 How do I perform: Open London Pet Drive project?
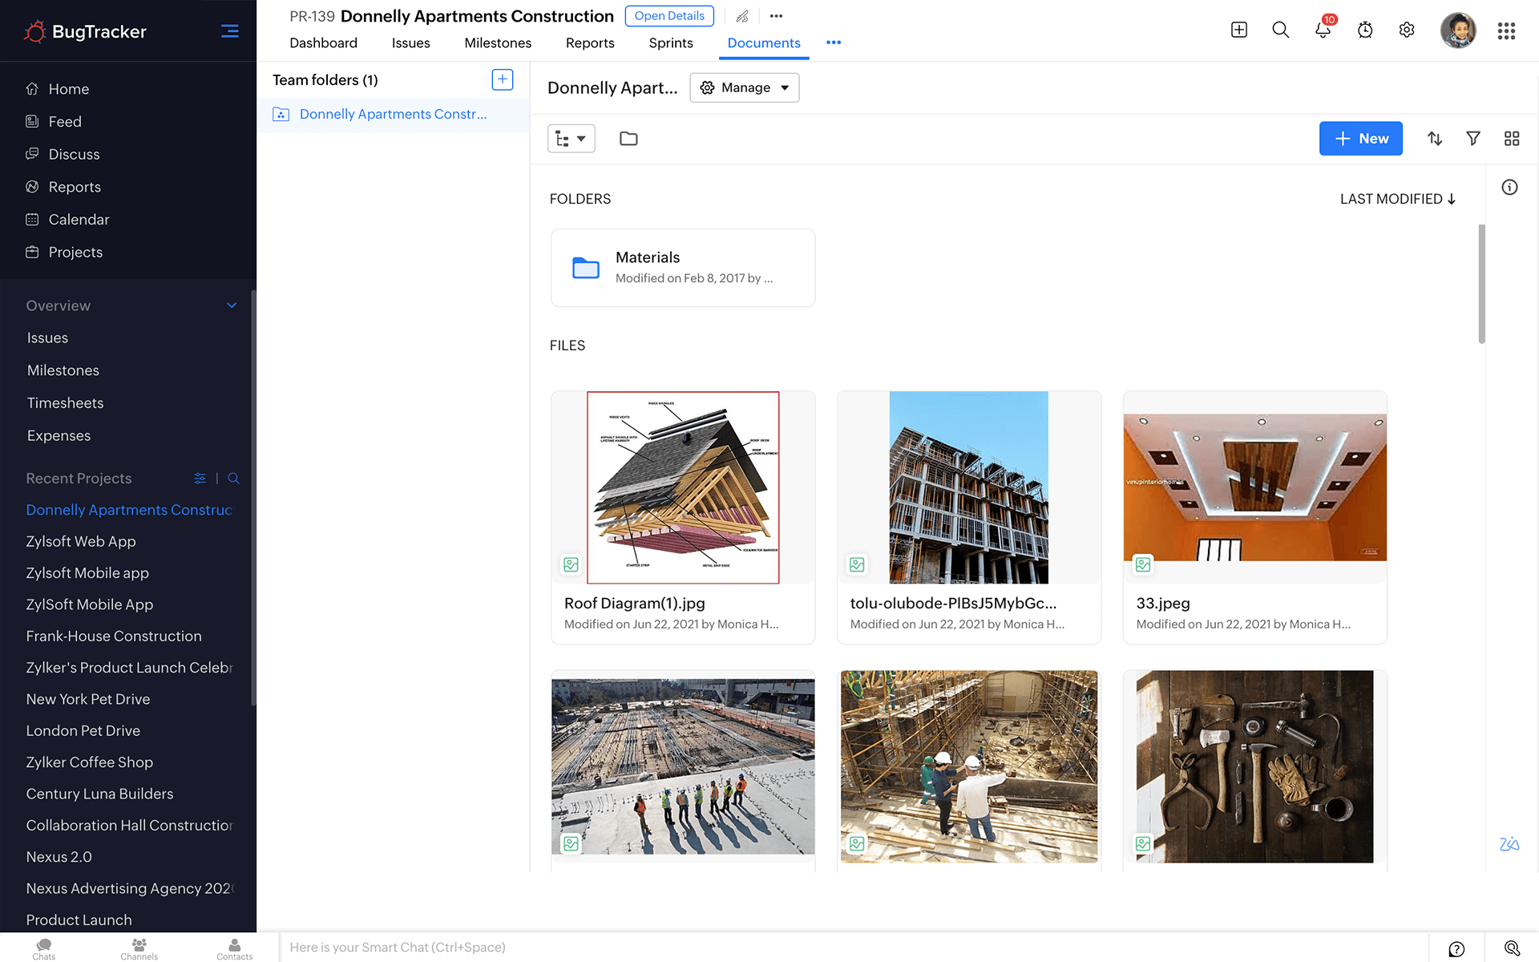83,731
